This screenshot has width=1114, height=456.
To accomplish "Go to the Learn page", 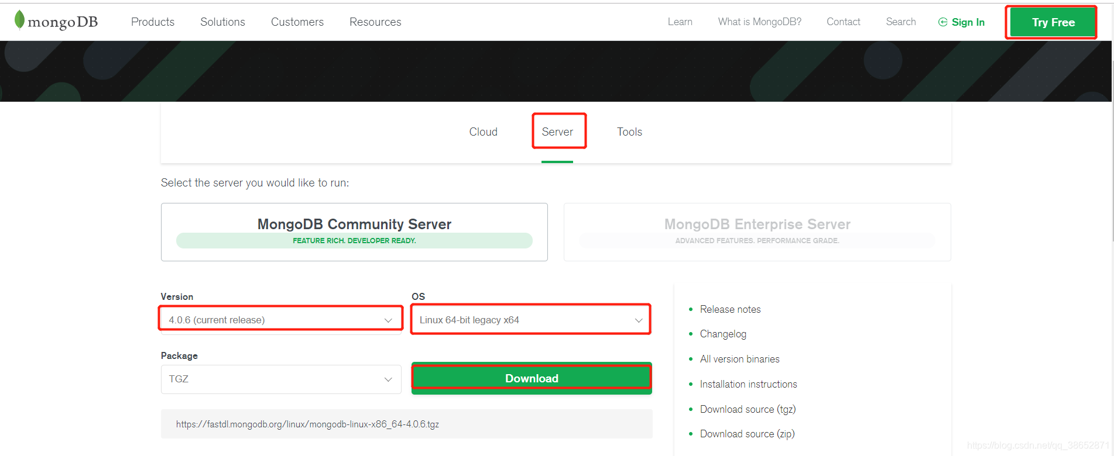I will click(x=680, y=22).
